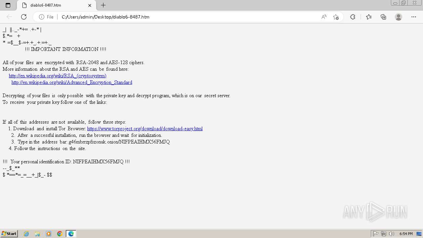This screenshot has height=238, width=423.
Task: Minimize the Edge window
Action: click(x=395, y=3)
